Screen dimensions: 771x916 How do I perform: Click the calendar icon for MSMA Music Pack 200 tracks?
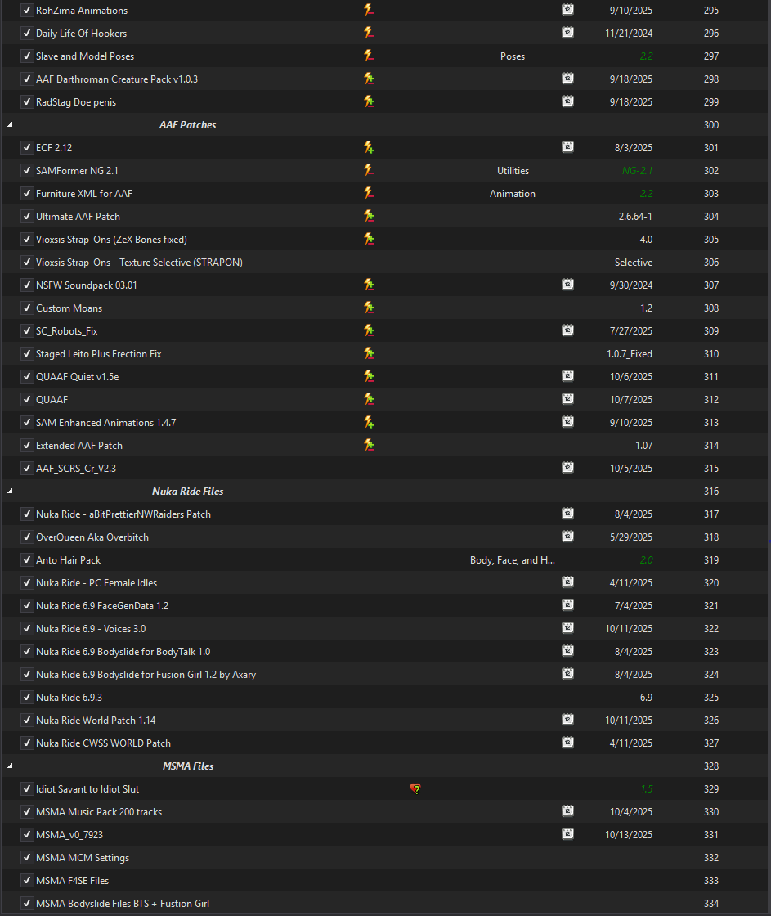tap(567, 811)
